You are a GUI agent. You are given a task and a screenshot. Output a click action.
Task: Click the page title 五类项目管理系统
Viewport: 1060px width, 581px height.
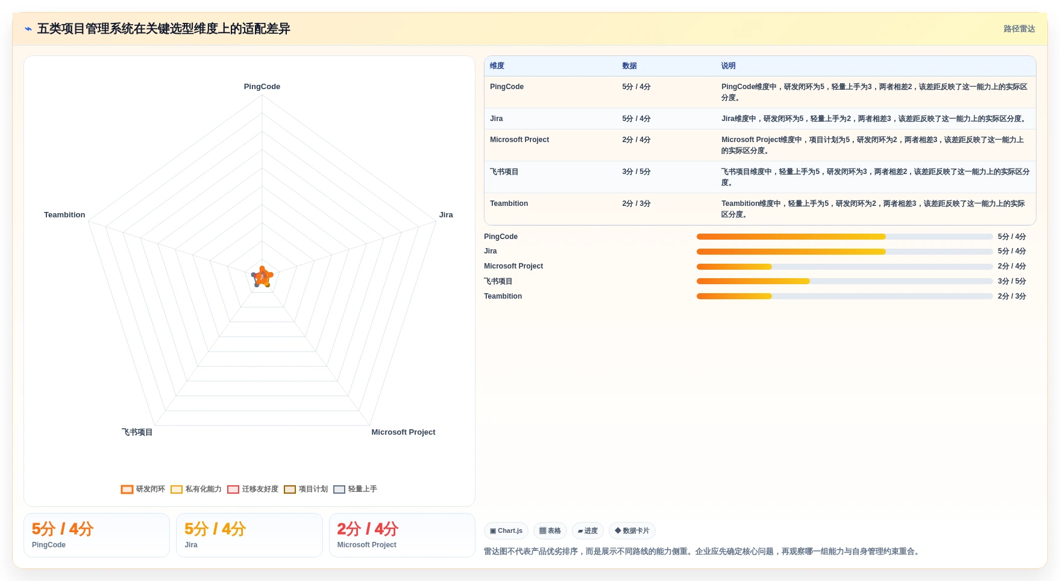(163, 29)
